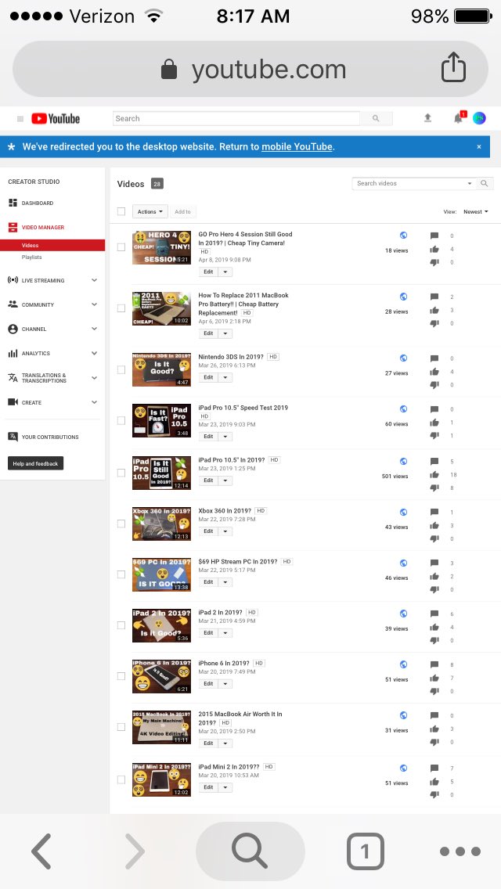Click the mobile YouTube link

pos(297,147)
